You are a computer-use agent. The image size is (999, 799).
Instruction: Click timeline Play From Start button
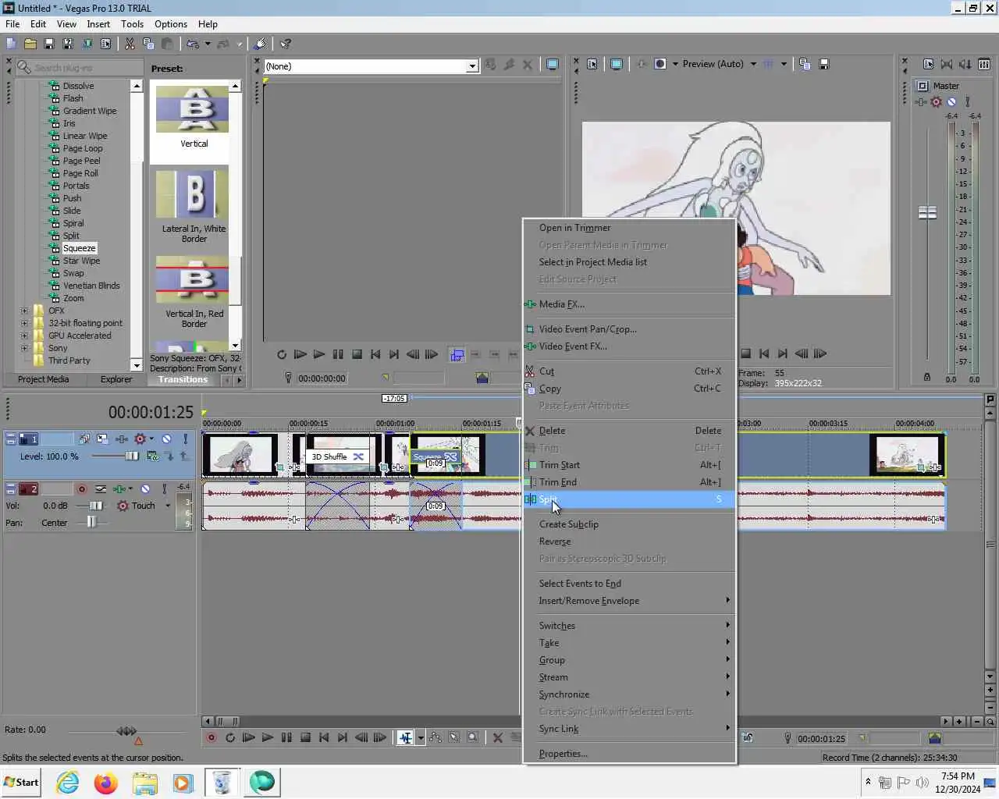click(x=248, y=737)
